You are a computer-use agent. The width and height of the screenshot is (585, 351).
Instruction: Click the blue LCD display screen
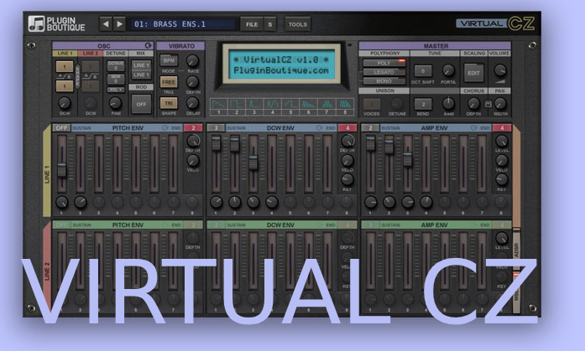click(x=282, y=65)
